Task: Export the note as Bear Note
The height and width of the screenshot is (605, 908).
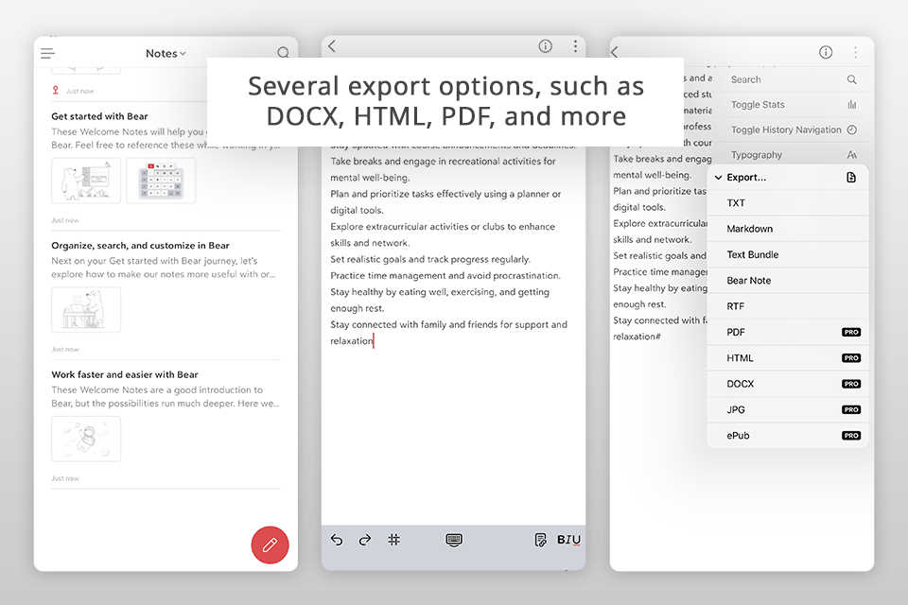Action: tap(788, 281)
